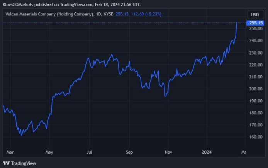Click the Sep time axis label
Viewport: 268px width, 168px height.
point(129,152)
